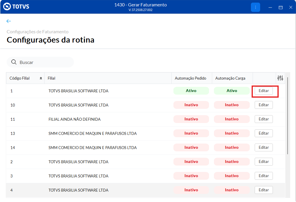296x202 pixels.
Task: Click the Filial column header
Action: [51, 78]
